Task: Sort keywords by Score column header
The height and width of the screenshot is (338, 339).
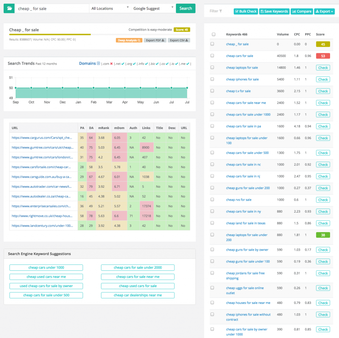Action: coord(320,34)
